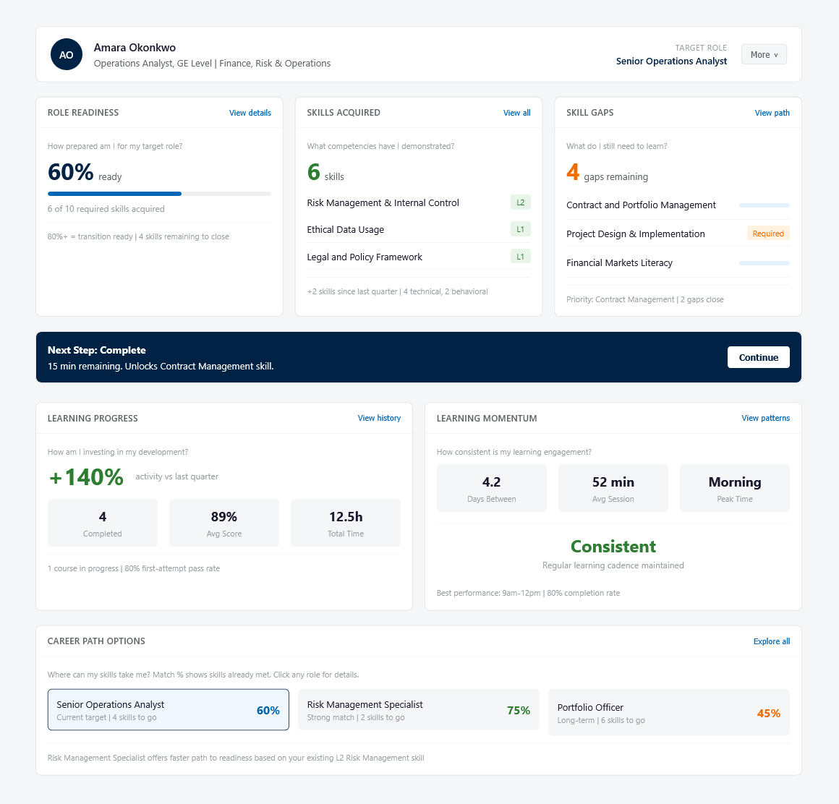Click the Peak Time Morning tile
This screenshot has height=804, width=839.
tap(734, 488)
